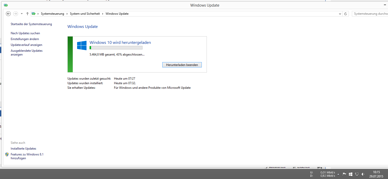This screenshot has height=179, width=388.
Task: Click the Systemsteuerung search field
Action: (370, 14)
